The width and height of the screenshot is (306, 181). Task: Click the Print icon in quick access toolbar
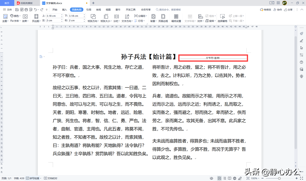point(26,10)
